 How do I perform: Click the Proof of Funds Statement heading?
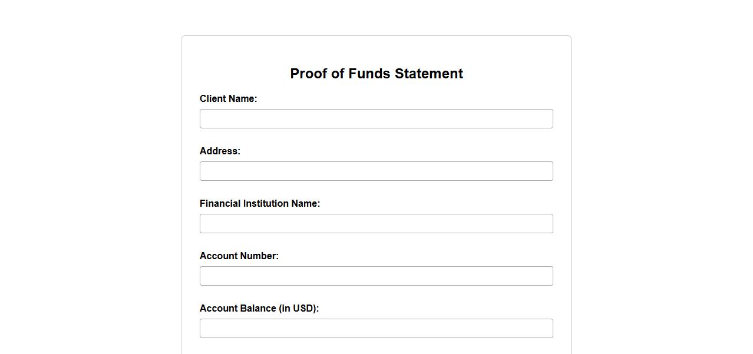376,74
